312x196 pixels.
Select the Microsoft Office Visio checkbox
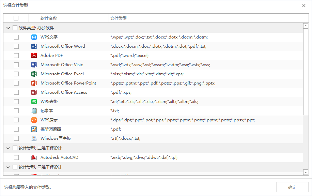[16, 65]
